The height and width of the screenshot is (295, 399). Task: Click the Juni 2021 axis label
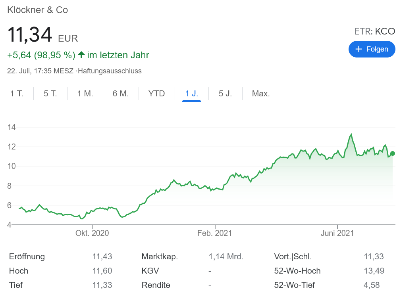click(337, 234)
